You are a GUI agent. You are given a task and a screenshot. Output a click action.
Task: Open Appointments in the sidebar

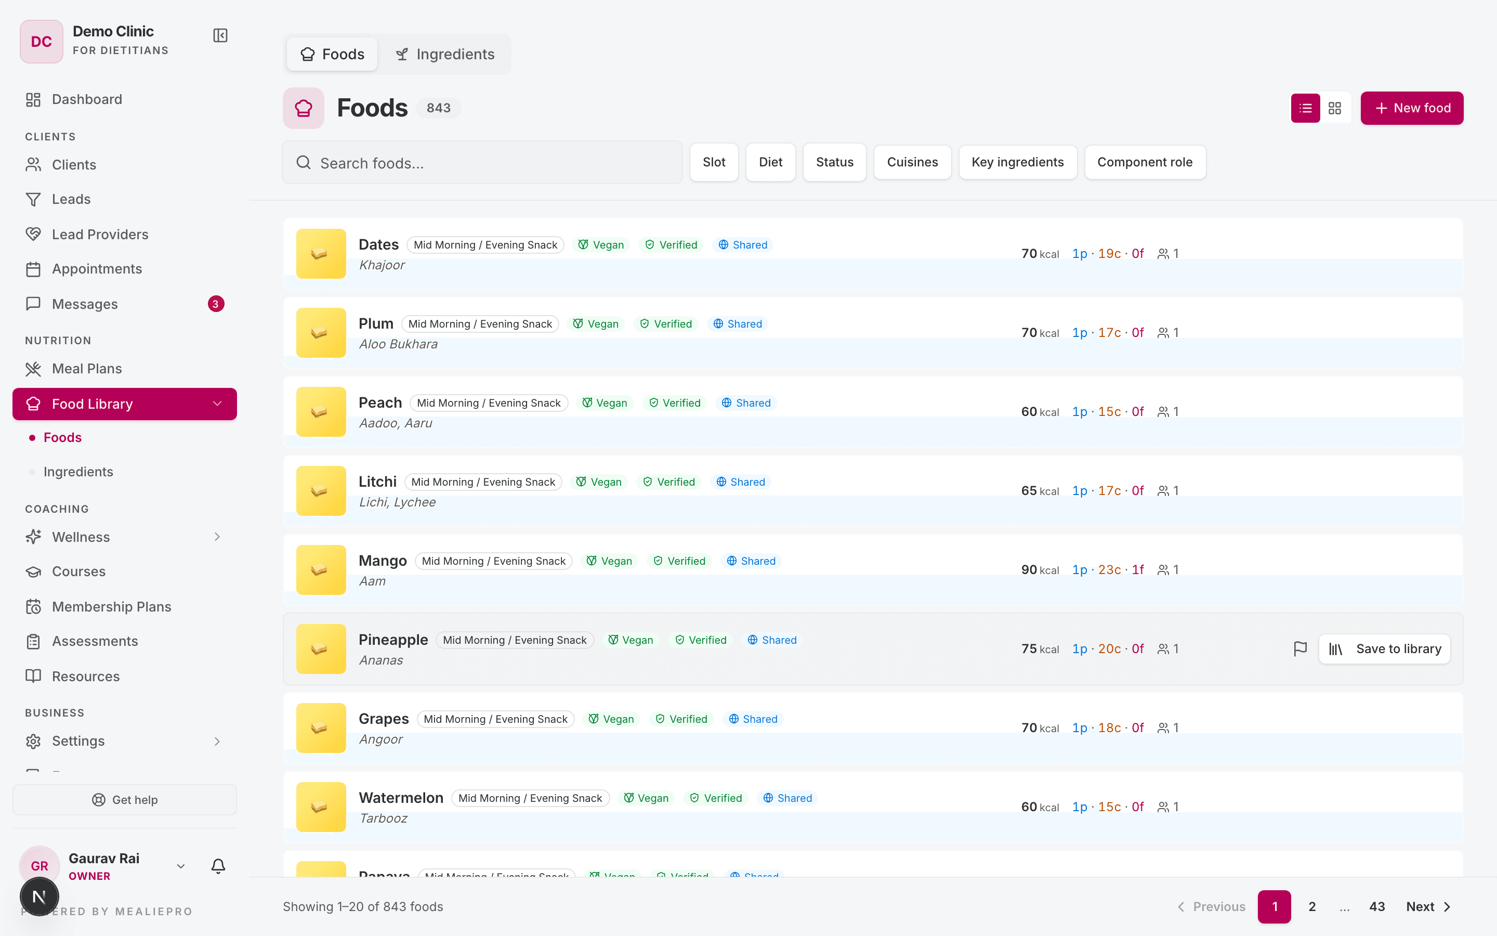(x=124, y=269)
